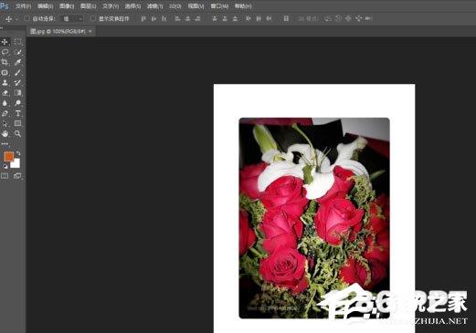The width and height of the screenshot is (476, 333).
Task: Select the Path Selection arrow tool
Action: click(5, 123)
